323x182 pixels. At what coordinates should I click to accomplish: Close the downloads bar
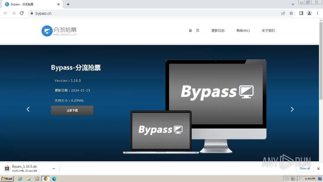coord(318,169)
